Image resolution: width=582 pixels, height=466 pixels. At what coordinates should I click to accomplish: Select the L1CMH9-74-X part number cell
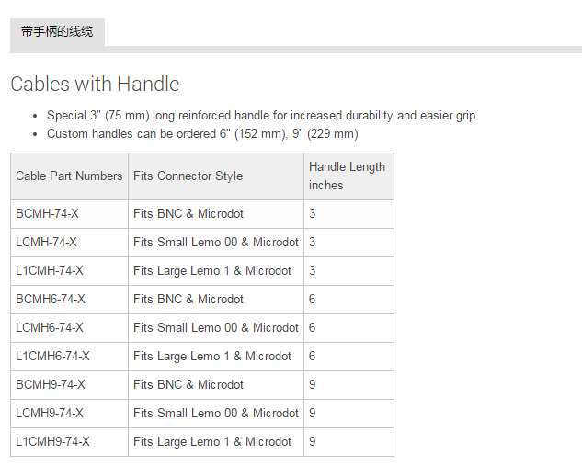tap(53, 442)
